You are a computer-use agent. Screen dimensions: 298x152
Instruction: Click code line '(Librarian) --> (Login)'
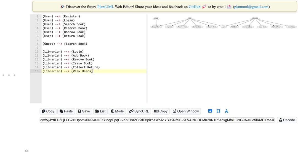click(63, 52)
